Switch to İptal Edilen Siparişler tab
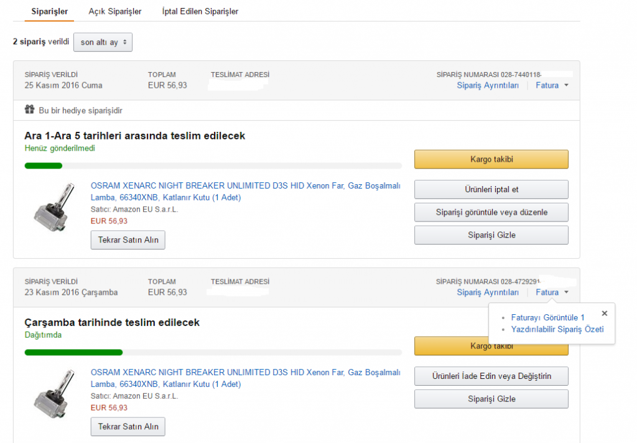The image size is (637, 443). coord(200,11)
